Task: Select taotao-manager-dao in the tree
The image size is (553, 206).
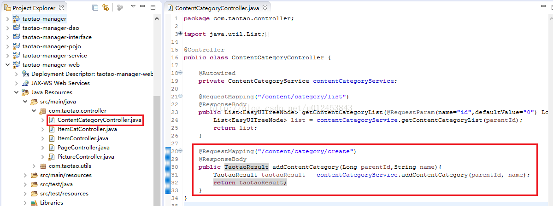Action: [x=51, y=28]
